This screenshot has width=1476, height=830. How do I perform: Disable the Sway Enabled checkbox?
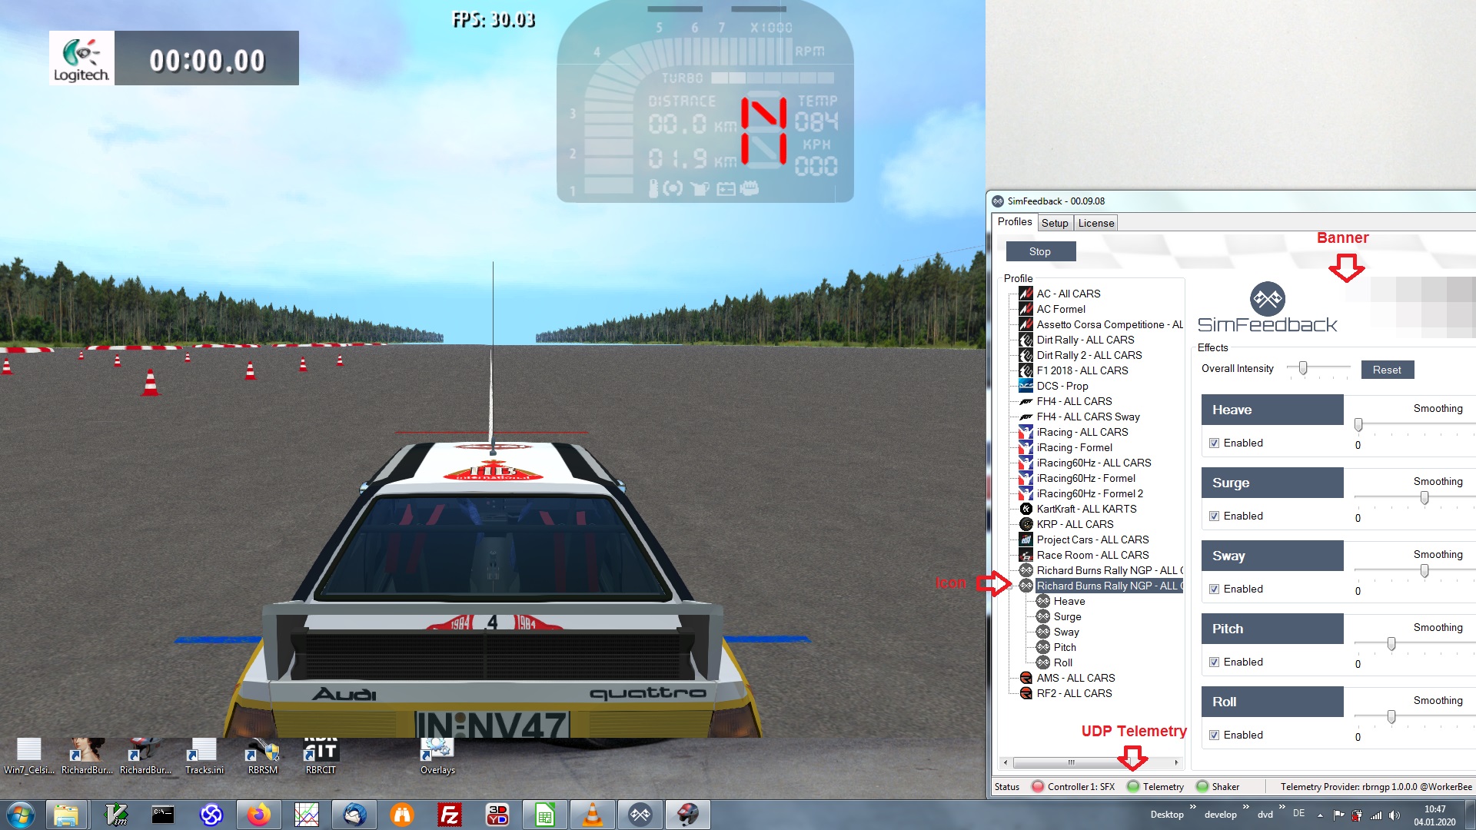[x=1214, y=589]
